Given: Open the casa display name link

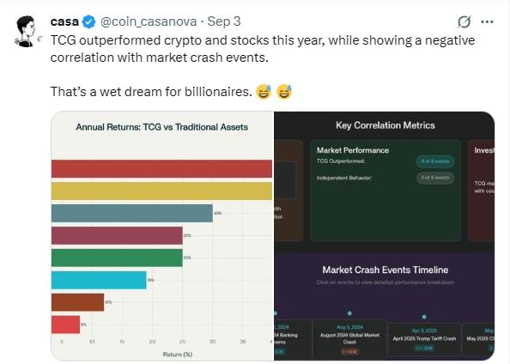Looking at the screenshot, I should click(x=64, y=21).
